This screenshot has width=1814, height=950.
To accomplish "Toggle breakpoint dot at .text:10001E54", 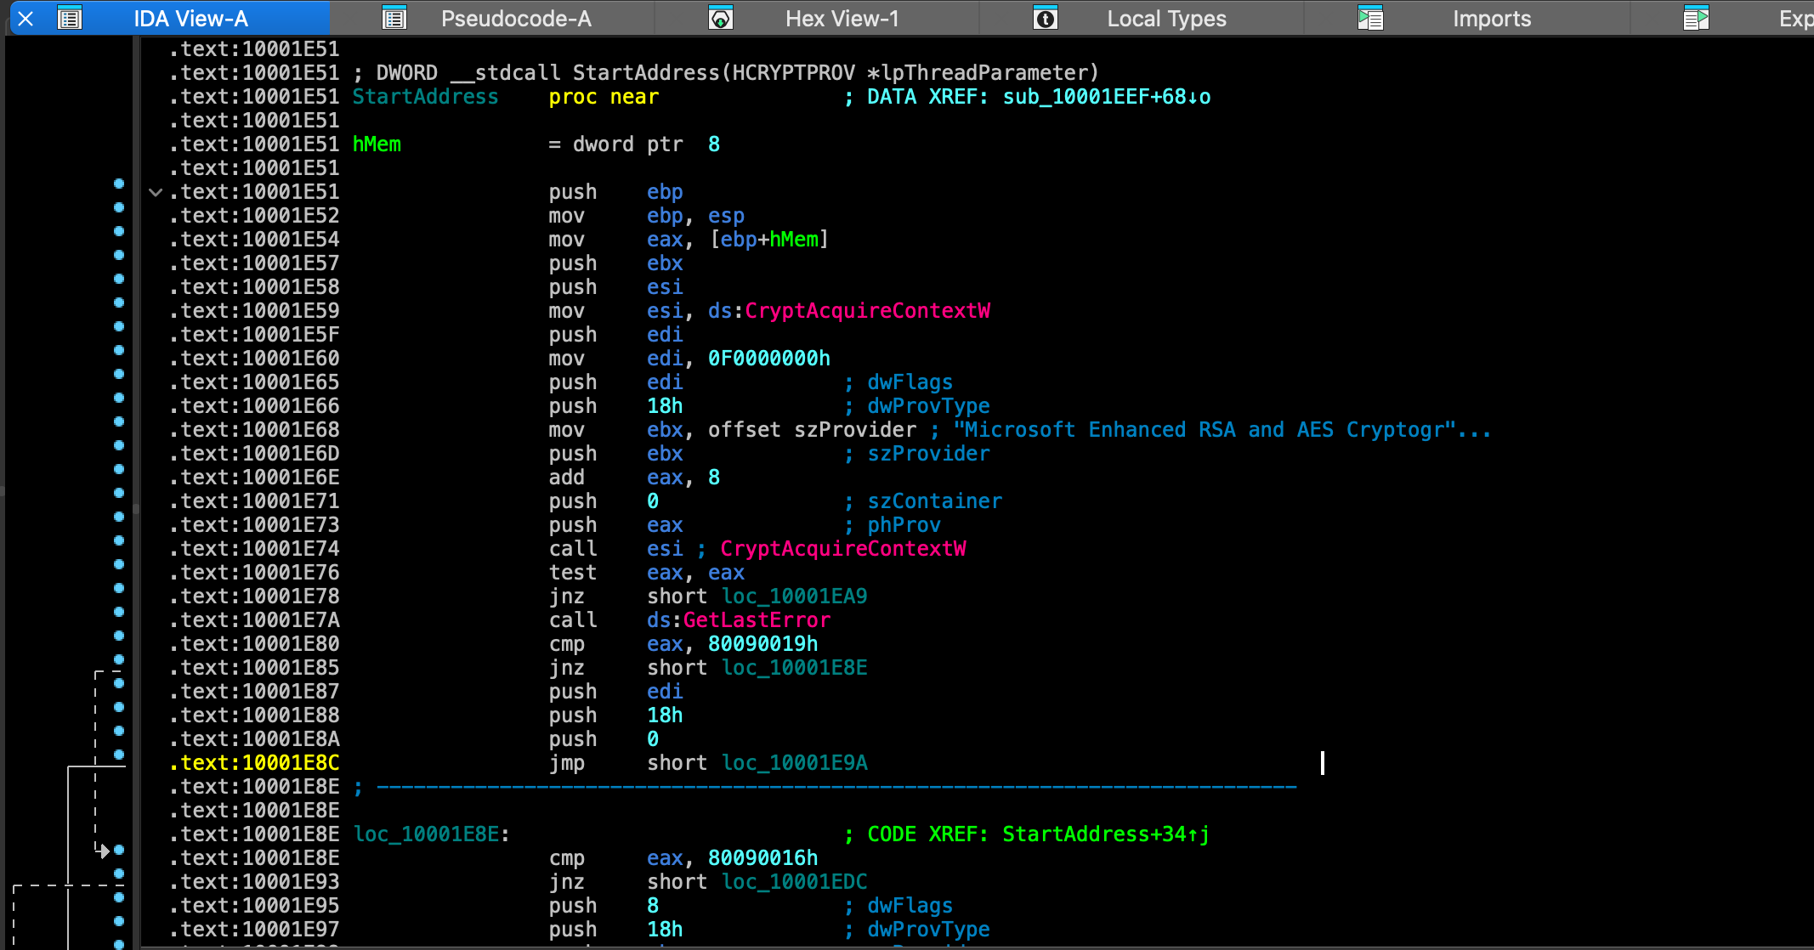I will coord(119,231).
